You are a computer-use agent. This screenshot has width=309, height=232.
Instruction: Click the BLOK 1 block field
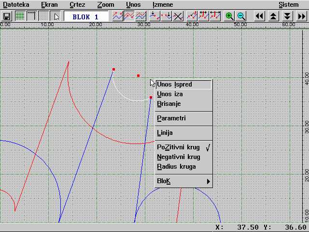tap(86, 16)
